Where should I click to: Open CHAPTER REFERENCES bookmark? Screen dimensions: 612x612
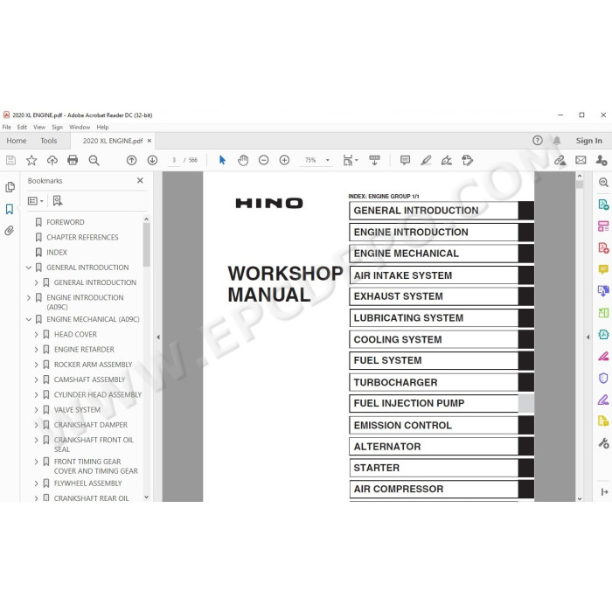[82, 237]
